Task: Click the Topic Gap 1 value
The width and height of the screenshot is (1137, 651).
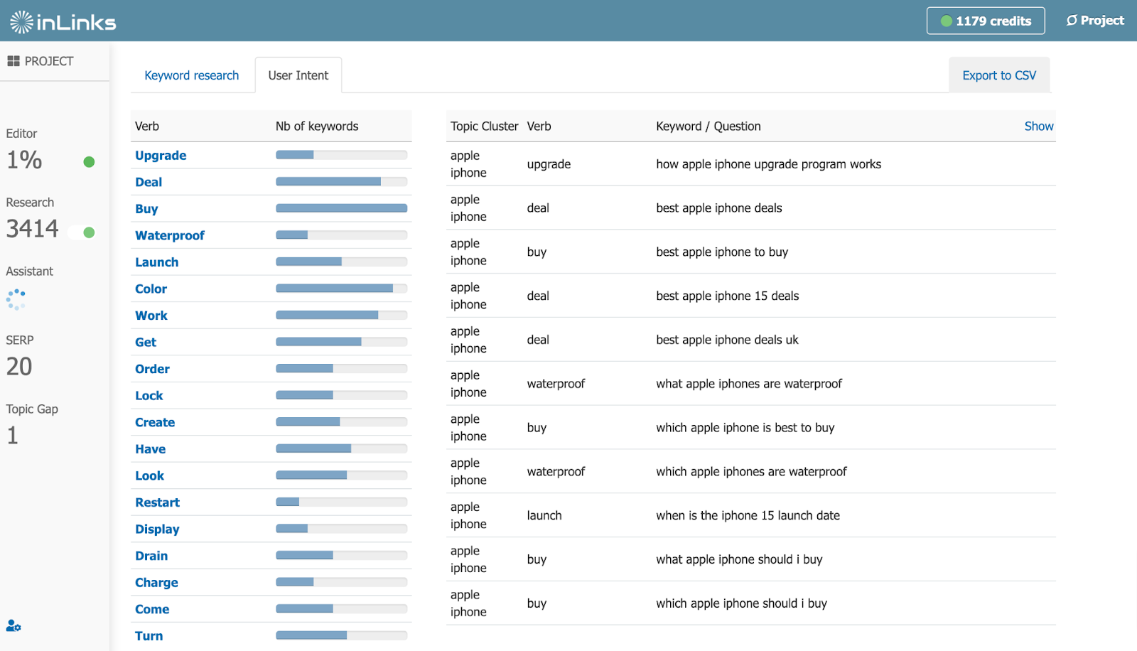Action: coord(12,436)
